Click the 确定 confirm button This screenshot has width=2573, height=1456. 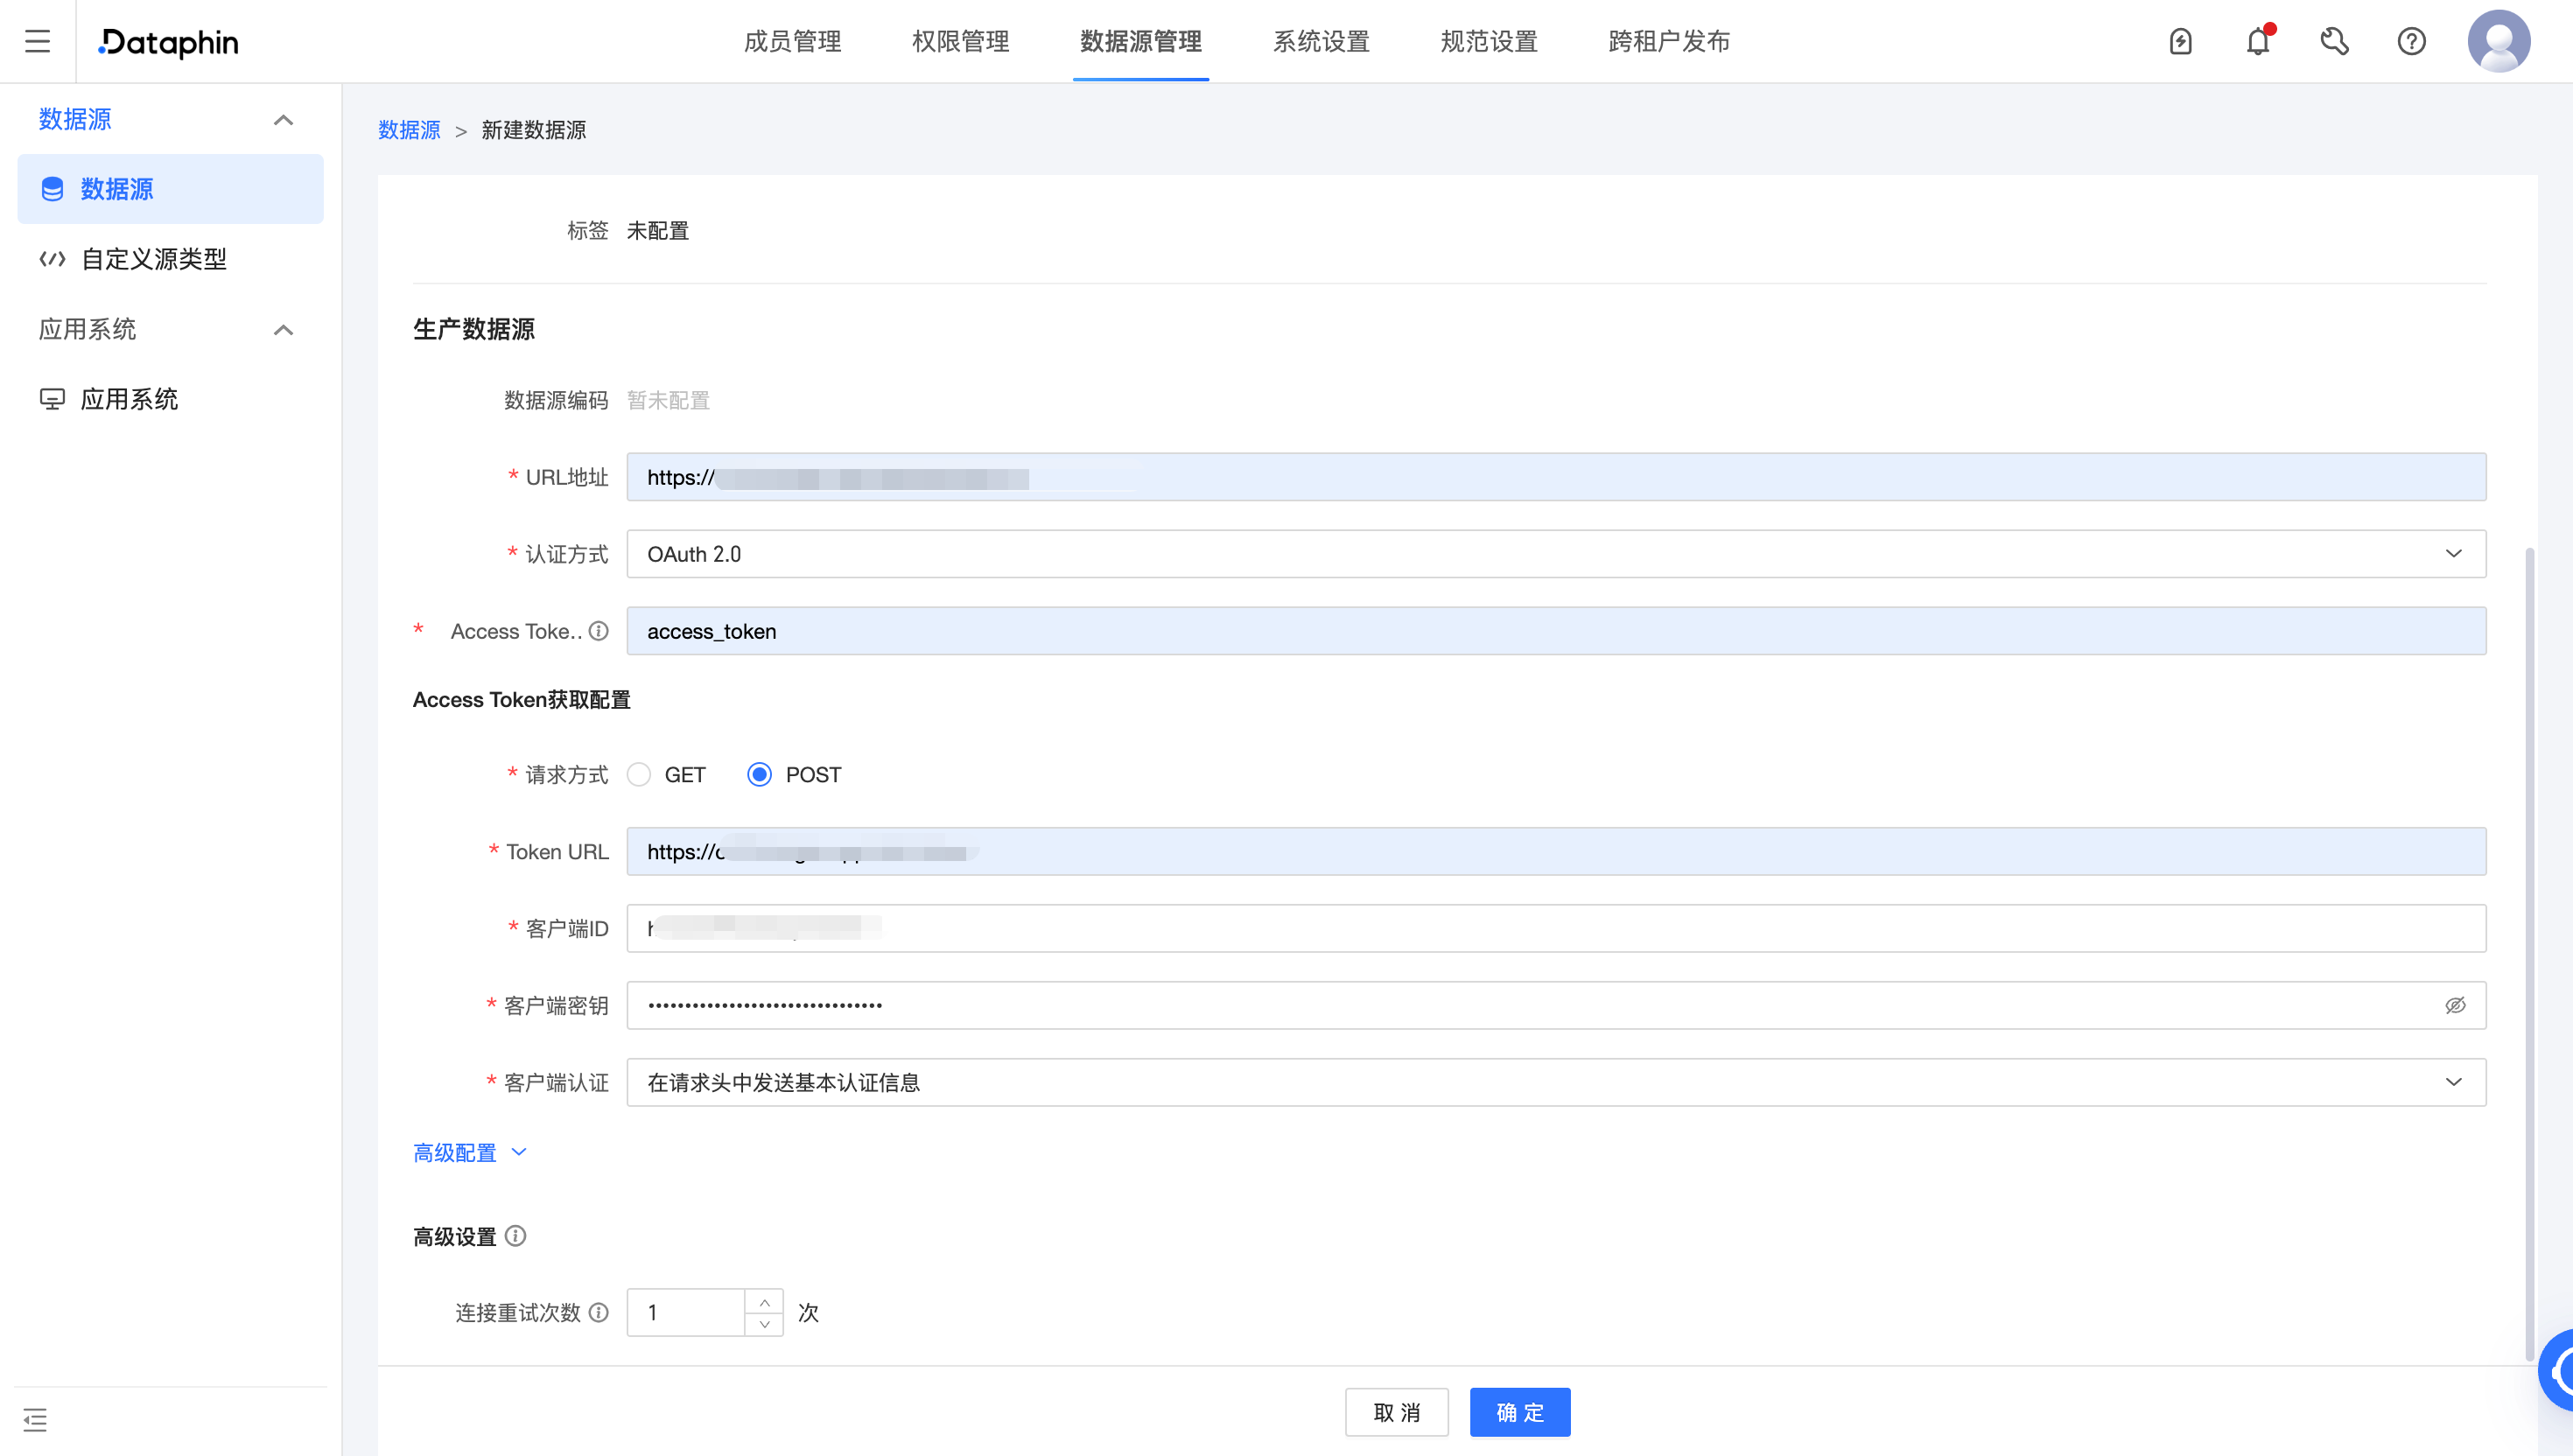1519,1412
